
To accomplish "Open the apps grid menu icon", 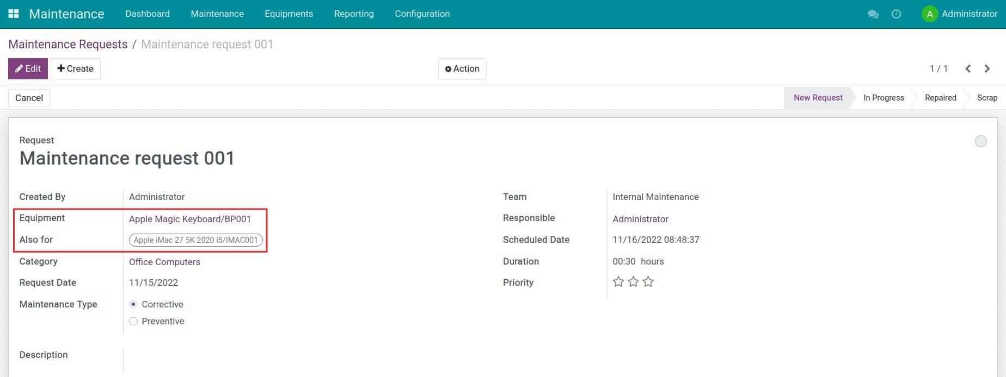I will tap(14, 14).
